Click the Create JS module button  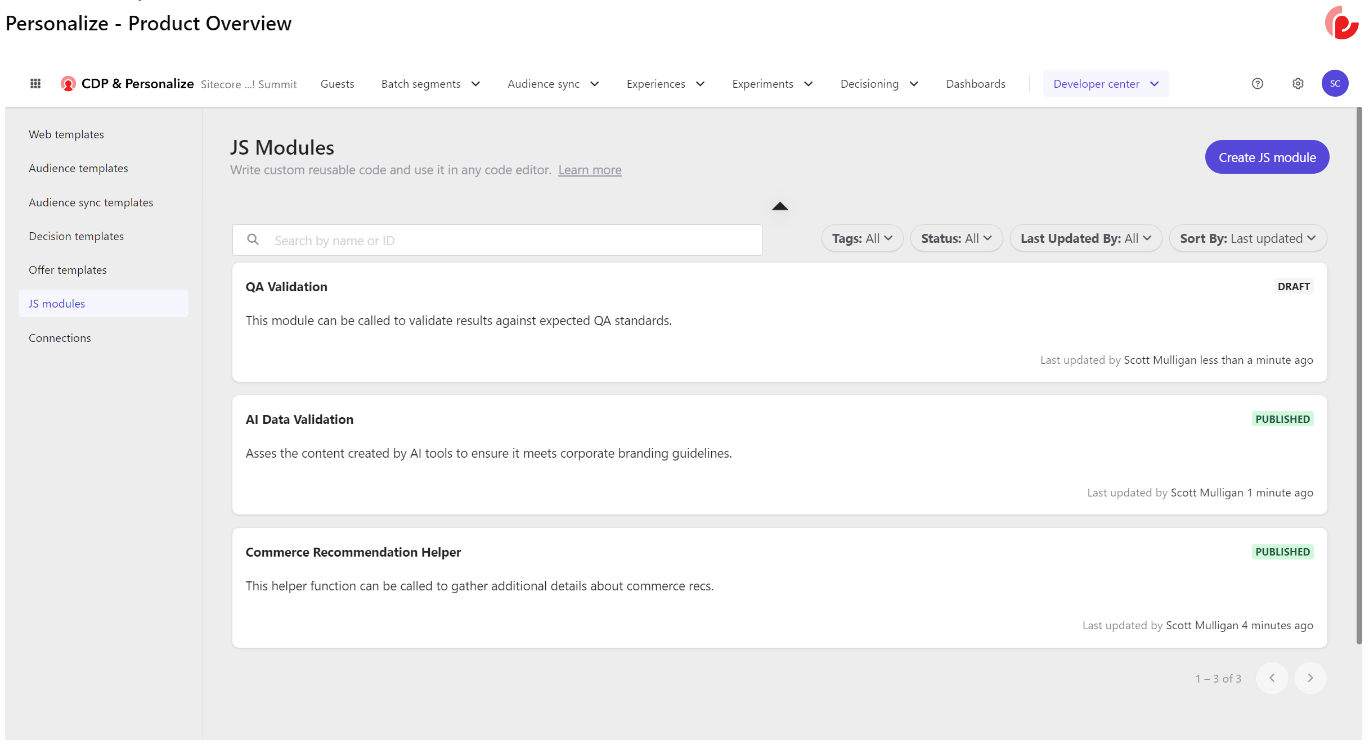tap(1267, 157)
